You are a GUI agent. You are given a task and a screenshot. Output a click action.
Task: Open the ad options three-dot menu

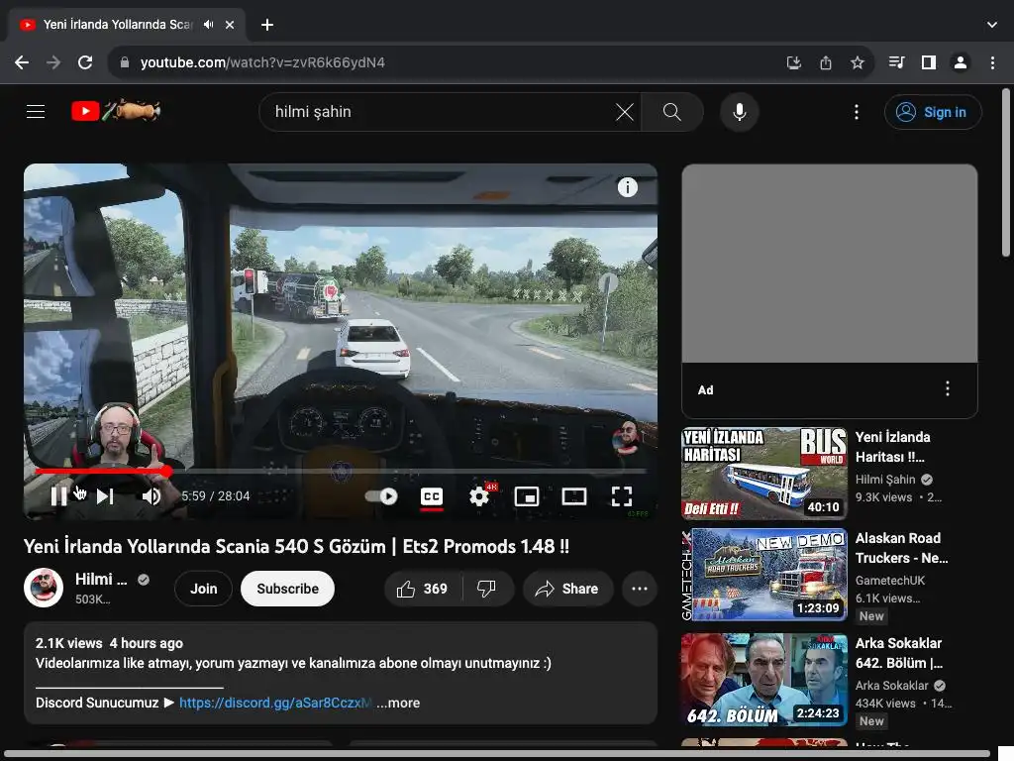coord(948,388)
